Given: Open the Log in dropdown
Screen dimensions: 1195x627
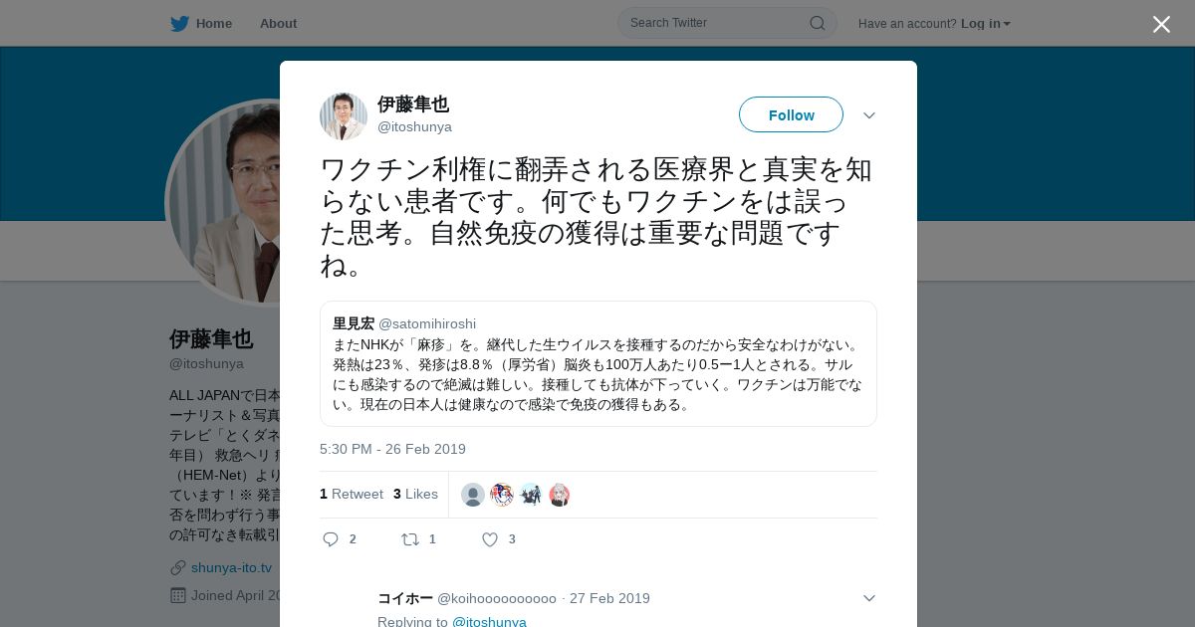Looking at the screenshot, I should coord(985,24).
